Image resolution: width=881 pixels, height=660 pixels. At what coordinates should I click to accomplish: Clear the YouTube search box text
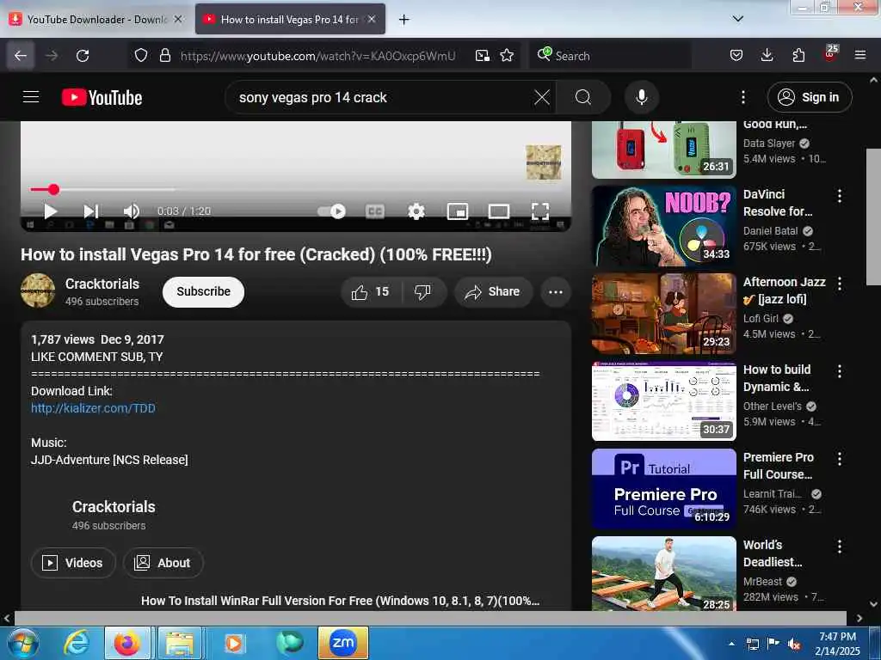[x=542, y=97]
